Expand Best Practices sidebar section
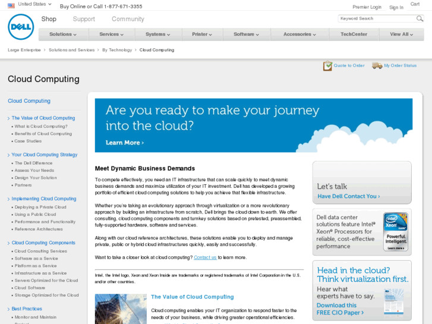432x324 pixels. click(x=27, y=309)
